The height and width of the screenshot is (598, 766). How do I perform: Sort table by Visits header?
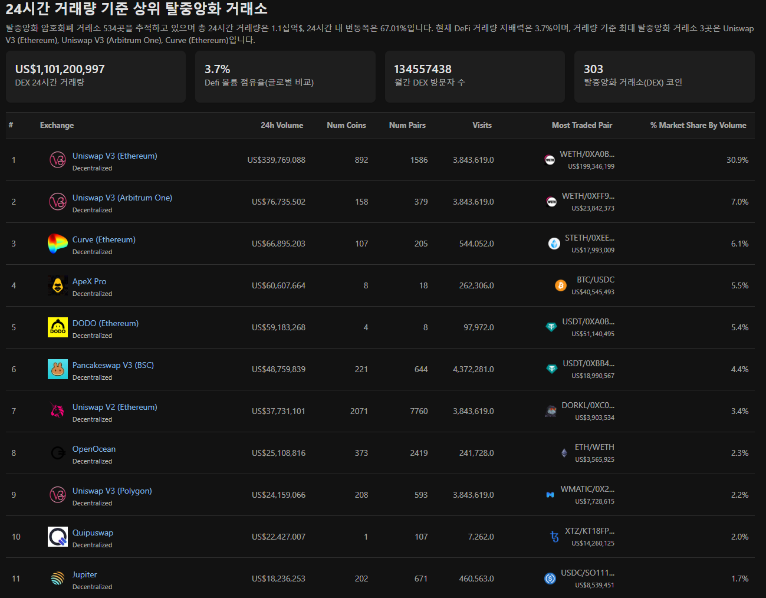pyautogui.click(x=482, y=125)
